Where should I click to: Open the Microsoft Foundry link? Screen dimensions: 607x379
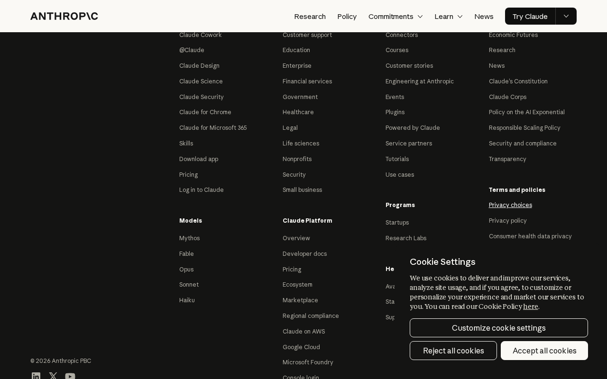pyautogui.click(x=308, y=362)
